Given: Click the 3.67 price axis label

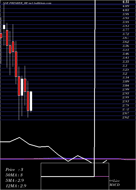Looking at the screenshot, I should [126, 38].
